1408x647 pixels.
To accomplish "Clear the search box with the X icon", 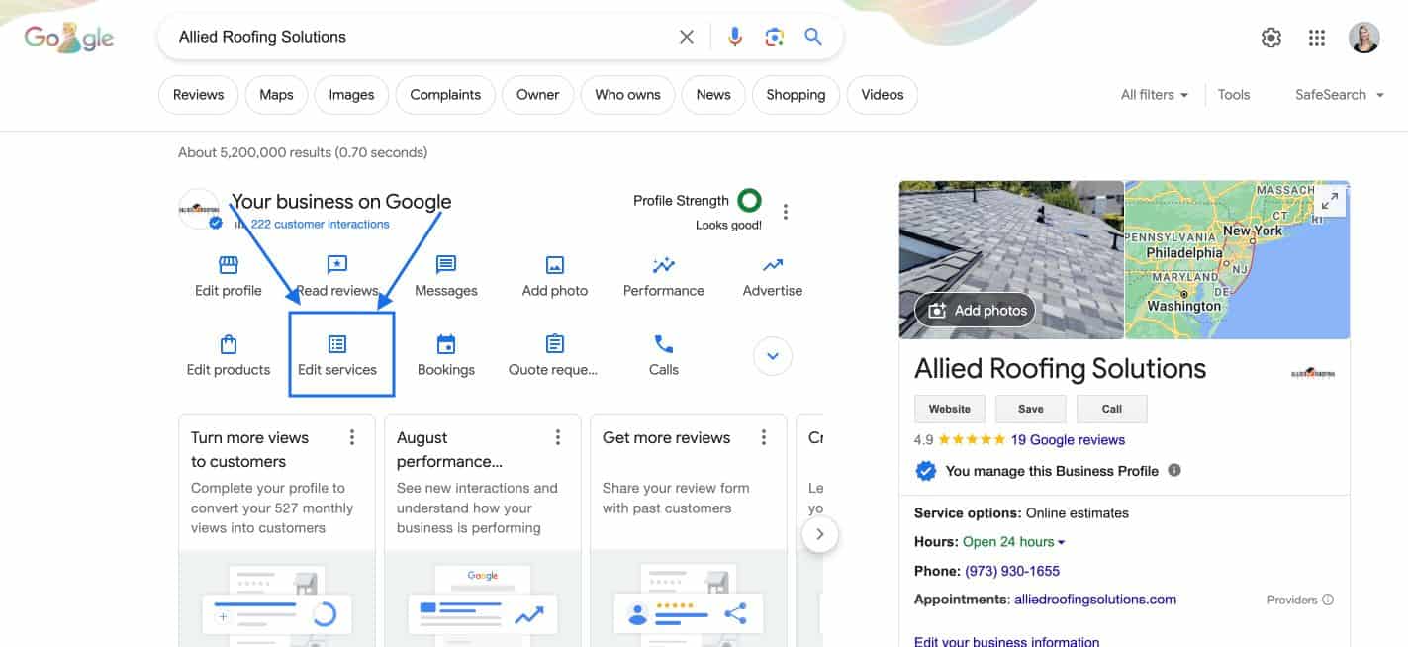I will coord(686,37).
